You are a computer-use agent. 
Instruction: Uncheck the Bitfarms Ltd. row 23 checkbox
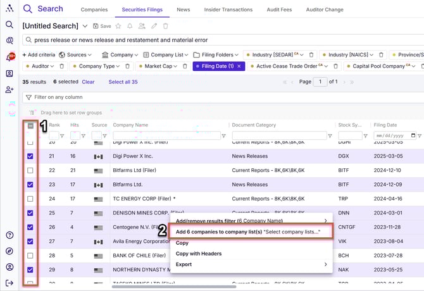tap(30, 185)
